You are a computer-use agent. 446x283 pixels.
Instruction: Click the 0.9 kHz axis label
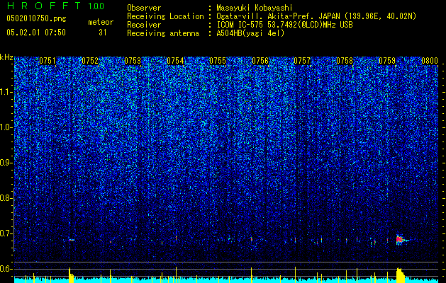pyautogui.click(x=6, y=163)
